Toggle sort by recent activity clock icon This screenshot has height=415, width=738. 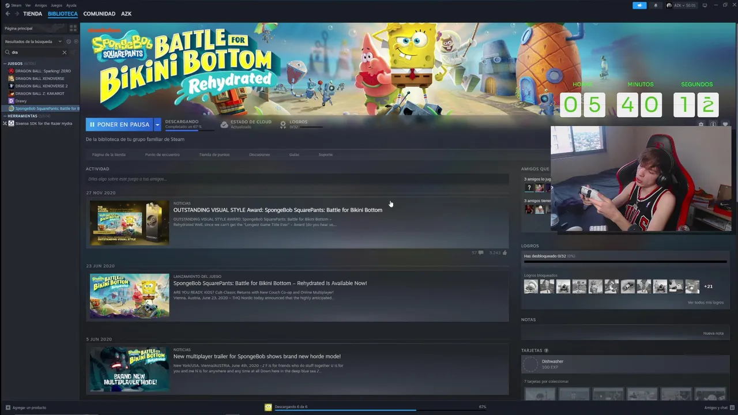69,41
